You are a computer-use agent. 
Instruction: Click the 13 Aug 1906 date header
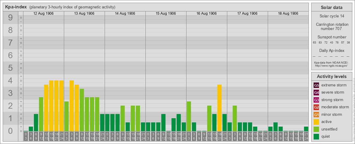pyautogui.click(x=84, y=13)
